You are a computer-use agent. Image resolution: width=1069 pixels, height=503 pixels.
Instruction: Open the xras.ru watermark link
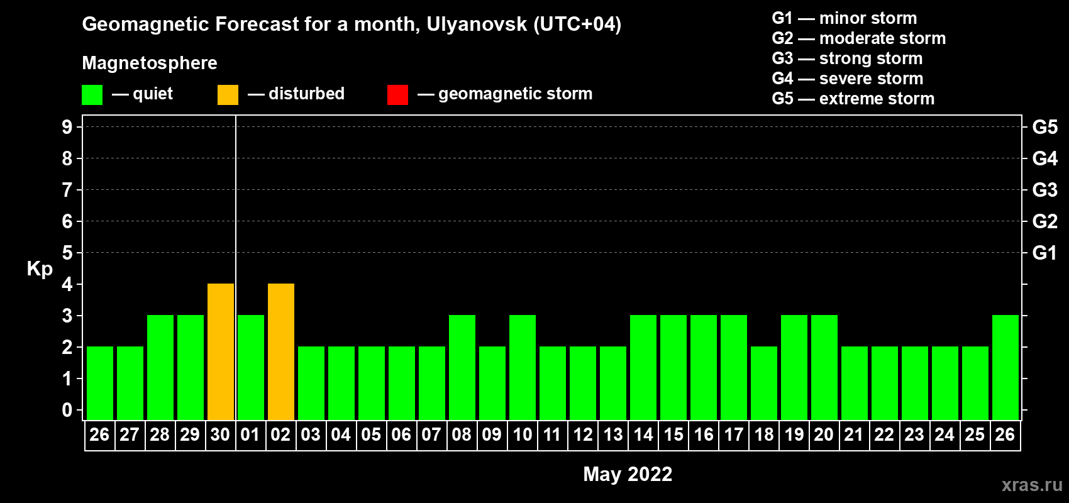pos(1032,485)
